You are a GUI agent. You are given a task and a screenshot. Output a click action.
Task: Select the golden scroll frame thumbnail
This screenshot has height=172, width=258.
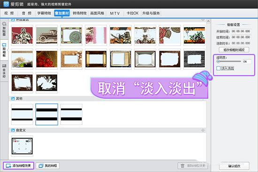pyautogui.click(x=96, y=59)
